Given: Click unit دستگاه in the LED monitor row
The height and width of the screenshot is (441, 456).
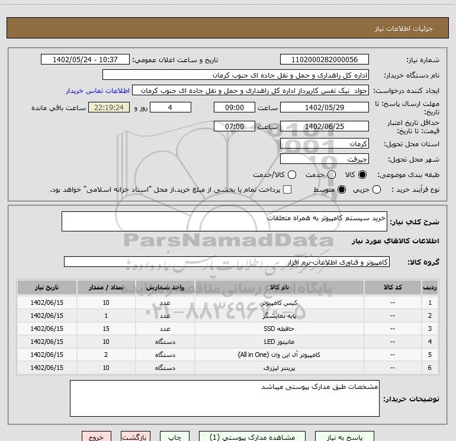Looking at the screenshot, I should pyautogui.click(x=165, y=342).
